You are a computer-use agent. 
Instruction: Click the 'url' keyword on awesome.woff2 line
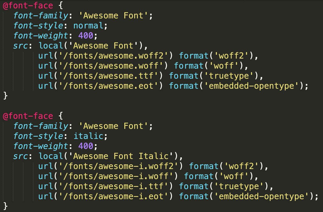46,56
